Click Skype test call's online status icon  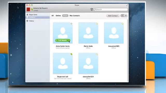pos(71,54)
